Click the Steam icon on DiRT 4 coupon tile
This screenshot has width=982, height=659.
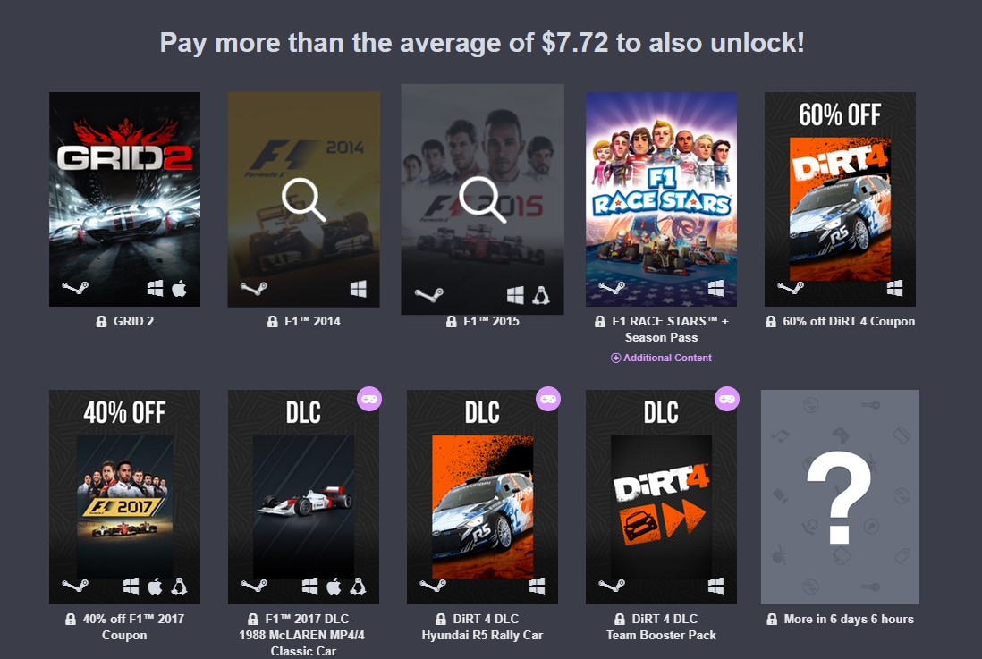pos(791,288)
